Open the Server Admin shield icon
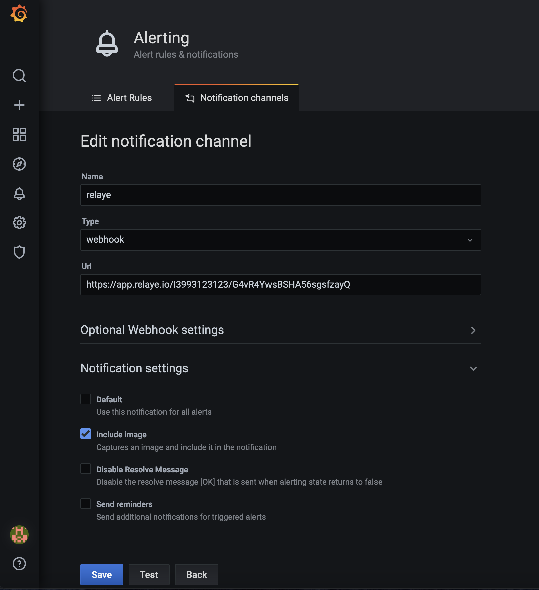The width and height of the screenshot is (539, 590). (x=19, y=252)
